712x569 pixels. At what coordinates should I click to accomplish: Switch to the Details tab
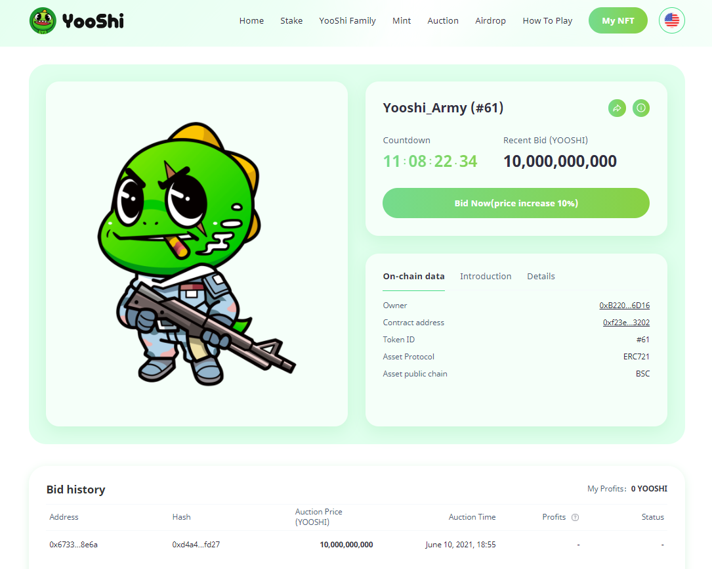pos(541,277)
